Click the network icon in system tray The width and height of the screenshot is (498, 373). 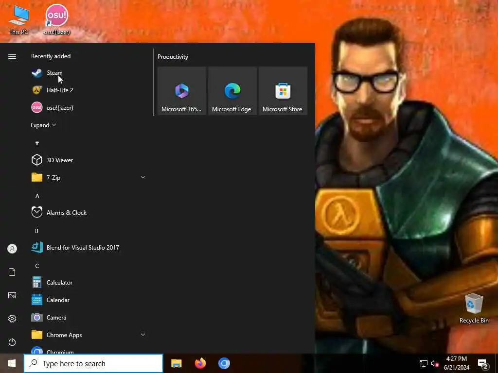(x=424, y=363)
